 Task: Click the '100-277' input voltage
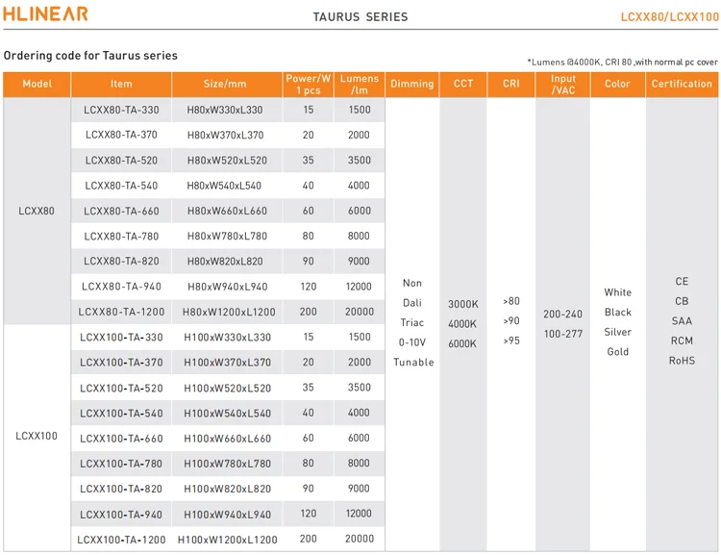pyautogui.click(x=562, y=334)
